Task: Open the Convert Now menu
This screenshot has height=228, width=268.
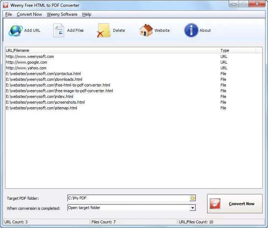Action: click(29, 14)
